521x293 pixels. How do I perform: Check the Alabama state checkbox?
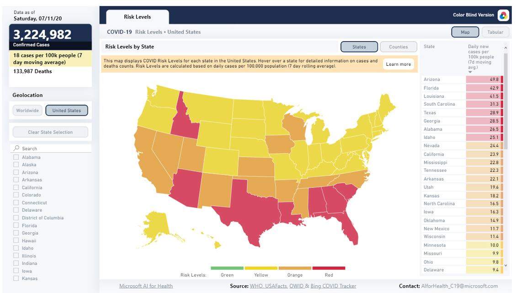[15, 157]
